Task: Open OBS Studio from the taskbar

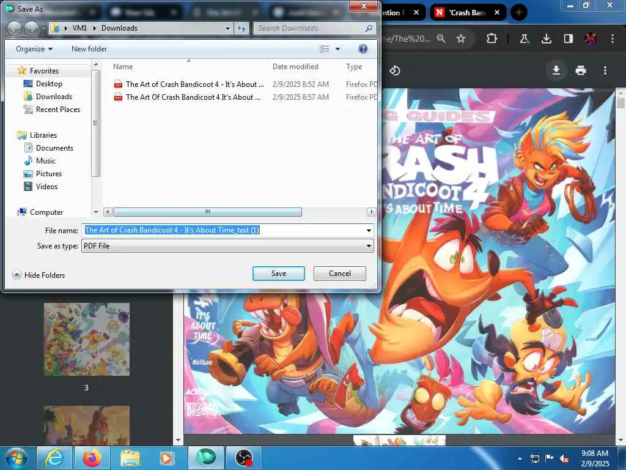Action: [x=243, y=458]
